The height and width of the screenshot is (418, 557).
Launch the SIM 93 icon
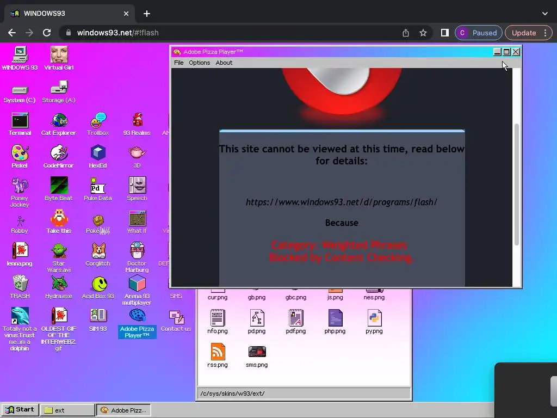tap(98, 320)
